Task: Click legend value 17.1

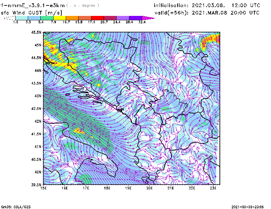Action: click(91, 22)
